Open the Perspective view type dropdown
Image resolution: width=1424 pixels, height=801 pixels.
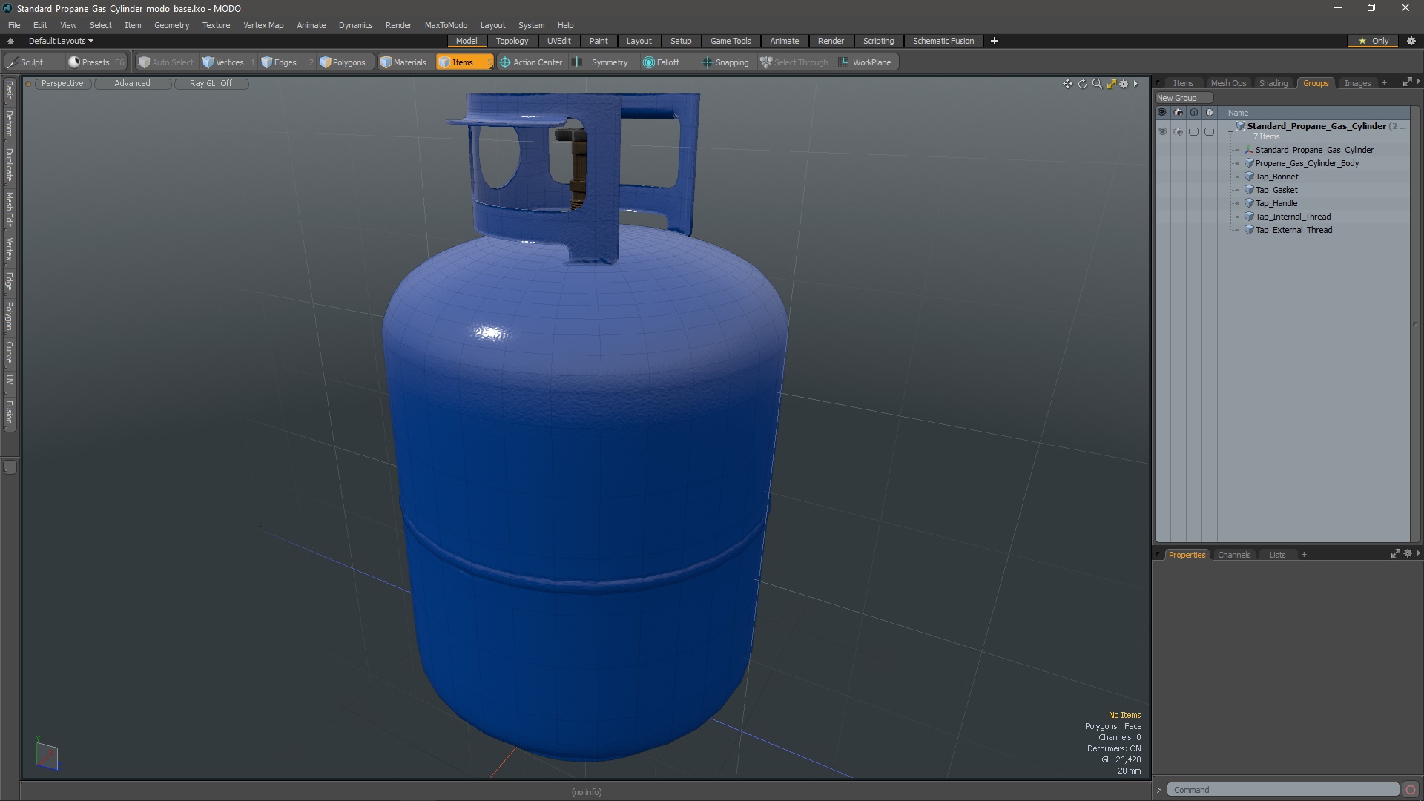(62, 83)
